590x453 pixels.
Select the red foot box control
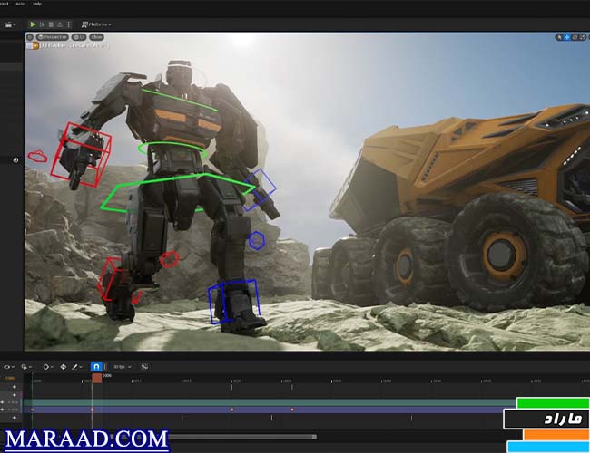pyautogui.click(x=110, y=279)
